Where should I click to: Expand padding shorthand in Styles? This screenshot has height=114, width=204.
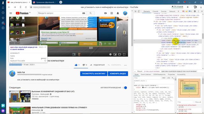click(144, 106)
